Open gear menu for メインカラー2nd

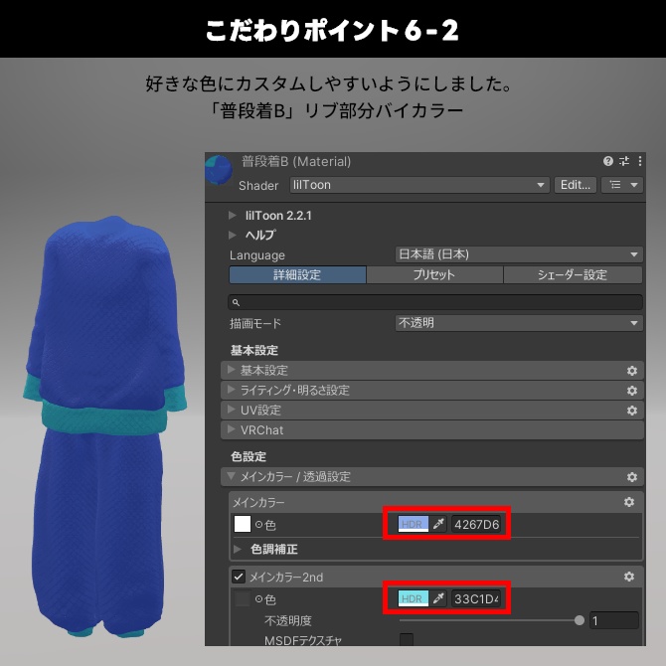[x=629, y=577]
